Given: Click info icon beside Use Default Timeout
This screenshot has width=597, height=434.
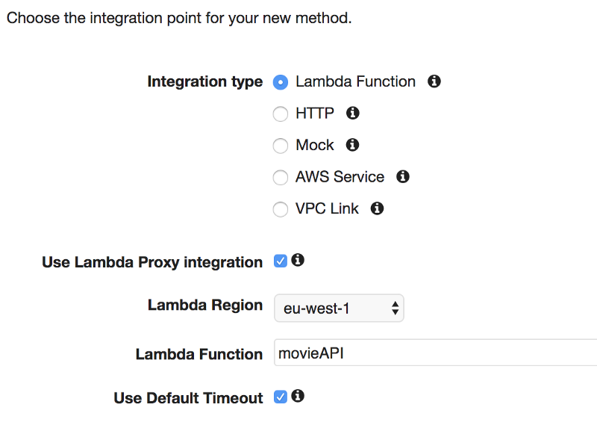Looking at the screenshot, I should (x=298, y=396).
